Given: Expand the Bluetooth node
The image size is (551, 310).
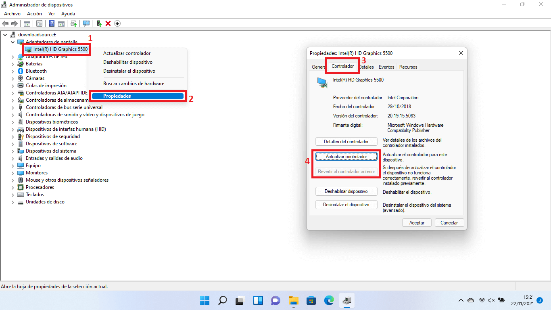Looking at the screenshot, I should coord(13,71).
